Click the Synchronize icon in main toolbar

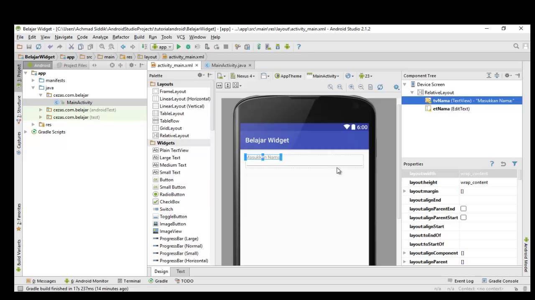pos(38,47)
